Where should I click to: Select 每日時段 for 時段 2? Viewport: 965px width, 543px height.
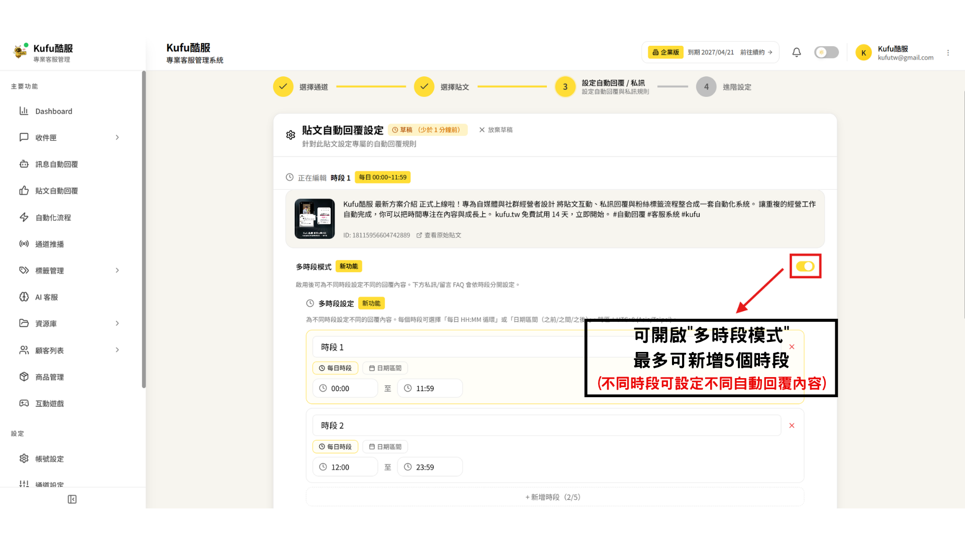[335, 446]
